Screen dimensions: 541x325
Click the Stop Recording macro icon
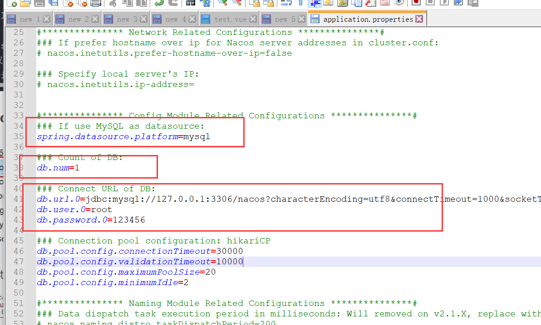click(x=430, y=3)
